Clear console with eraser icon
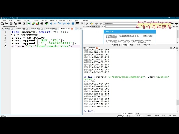179x134 pixels. [x=174, y=48]
